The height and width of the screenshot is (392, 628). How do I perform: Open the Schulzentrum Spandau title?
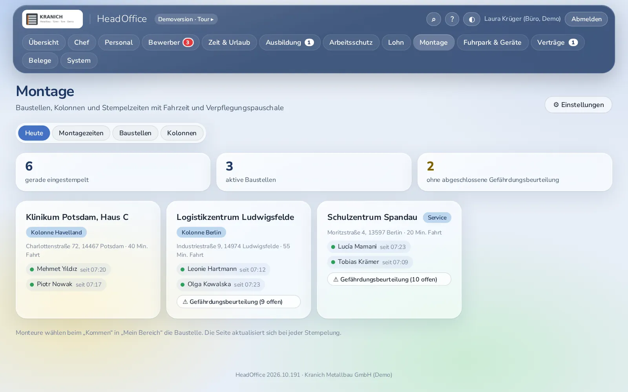coord(372,217)
